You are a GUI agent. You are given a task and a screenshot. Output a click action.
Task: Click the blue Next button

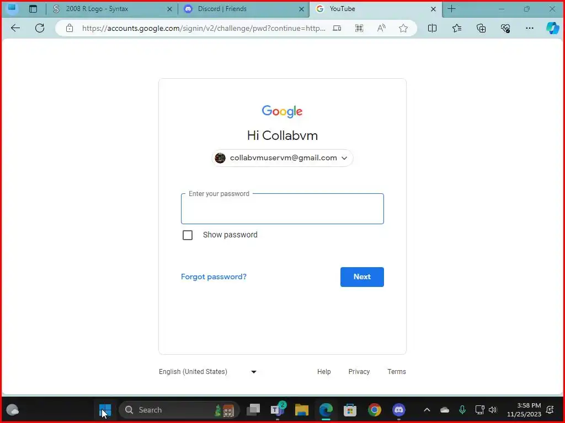point(362,277)
